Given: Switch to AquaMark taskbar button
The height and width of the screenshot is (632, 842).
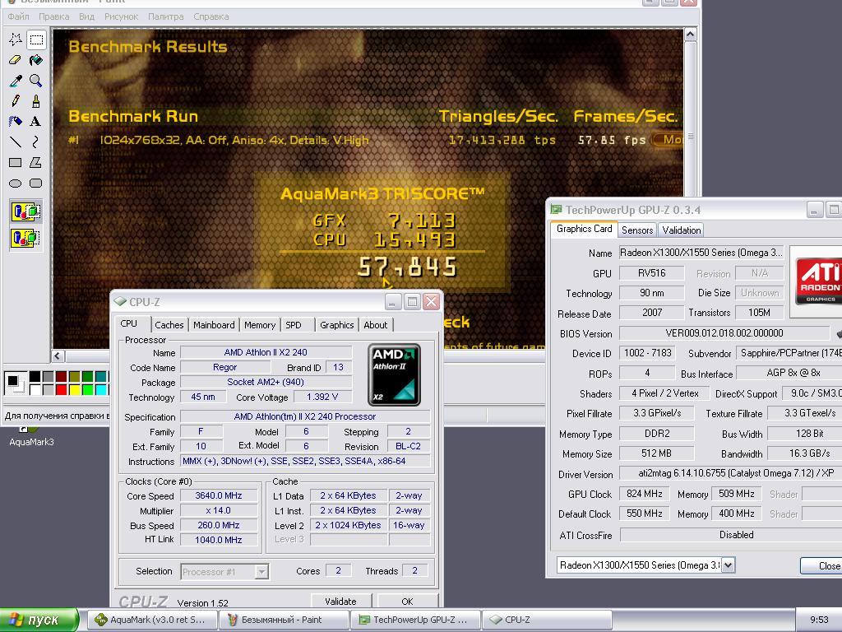Looking at the screenshot, I should click(151, 620).
